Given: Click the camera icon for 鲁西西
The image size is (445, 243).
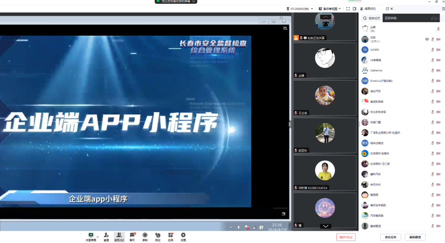Looking at the screenshot, I should click(x=438, y=195).
